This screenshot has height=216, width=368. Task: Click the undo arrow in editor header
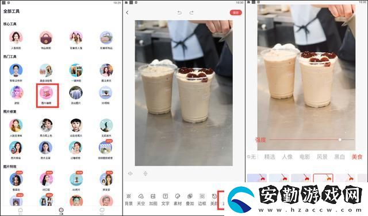pos(179,13)
